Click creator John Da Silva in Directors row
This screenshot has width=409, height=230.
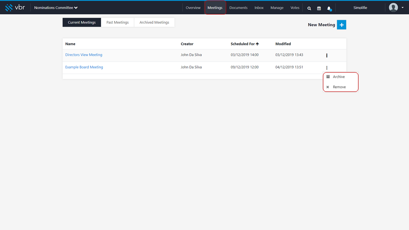point(191,55)
